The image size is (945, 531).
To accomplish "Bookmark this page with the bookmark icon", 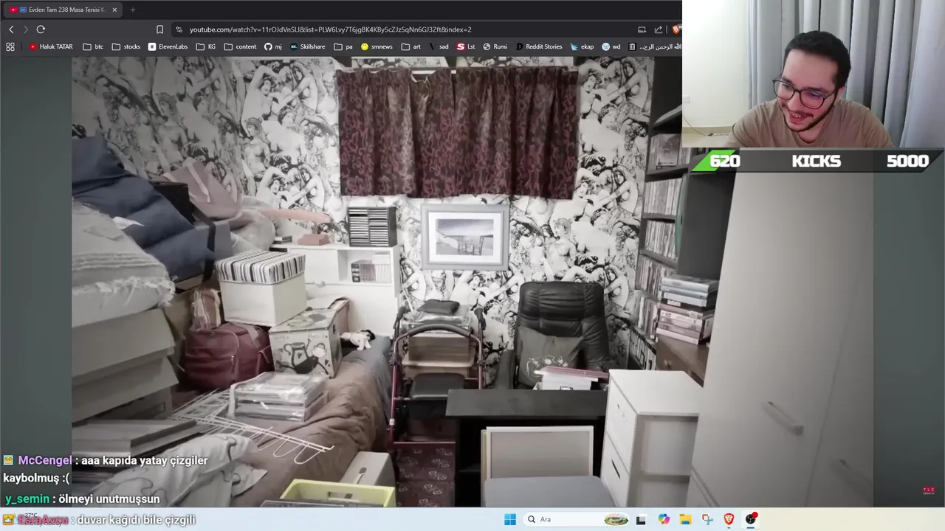I will [159, 29].
